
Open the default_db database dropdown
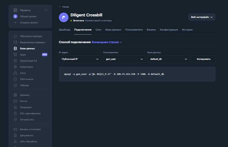[x=168, y=59]
